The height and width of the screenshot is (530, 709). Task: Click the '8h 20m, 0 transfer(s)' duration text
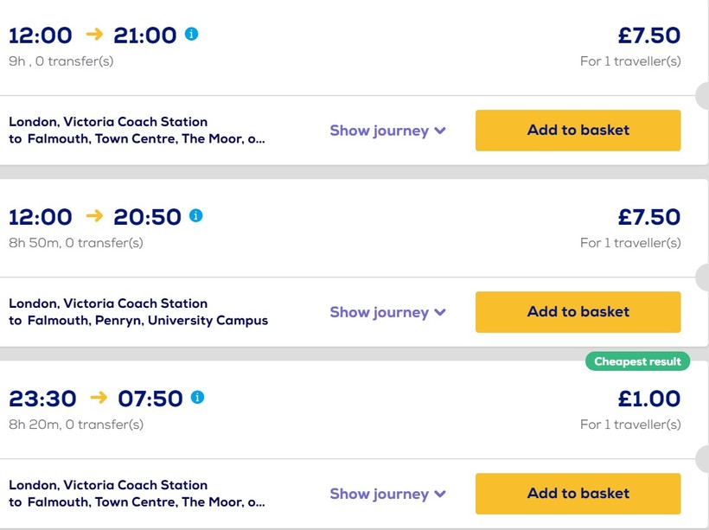(x=76, y=425)
